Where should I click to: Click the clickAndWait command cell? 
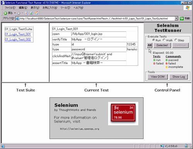coord(61,56)
